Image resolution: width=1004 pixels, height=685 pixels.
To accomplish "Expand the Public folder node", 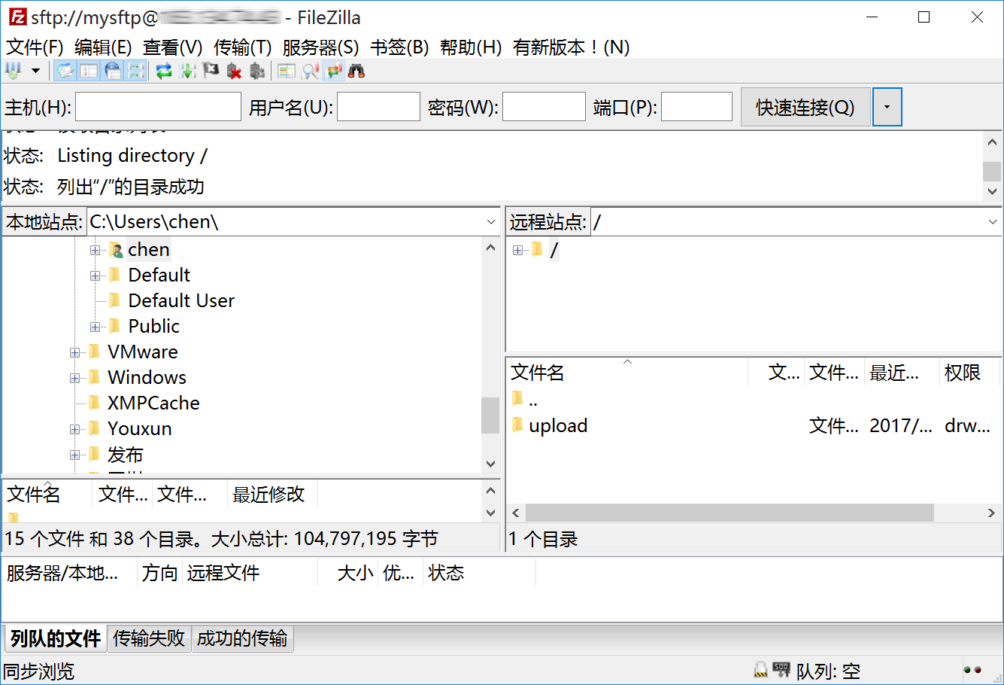I will (x=95, y=327).
